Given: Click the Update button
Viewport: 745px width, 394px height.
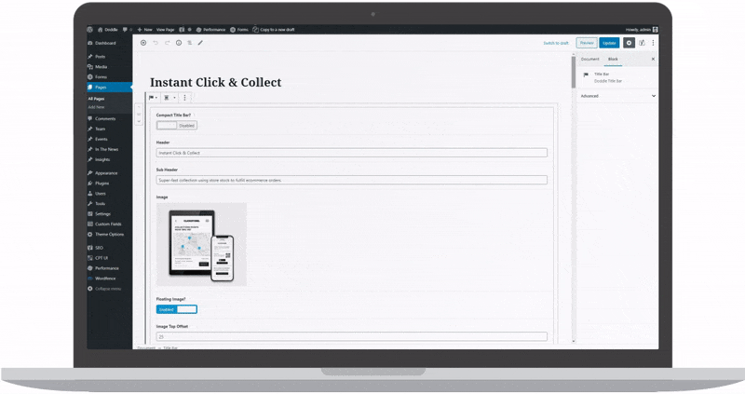Looking at the screenshot, I should [609, 43].
